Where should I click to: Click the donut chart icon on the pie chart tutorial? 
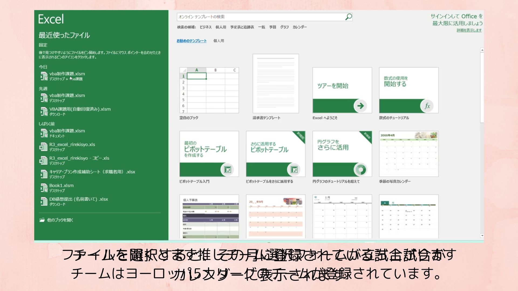tap(360, 169)
